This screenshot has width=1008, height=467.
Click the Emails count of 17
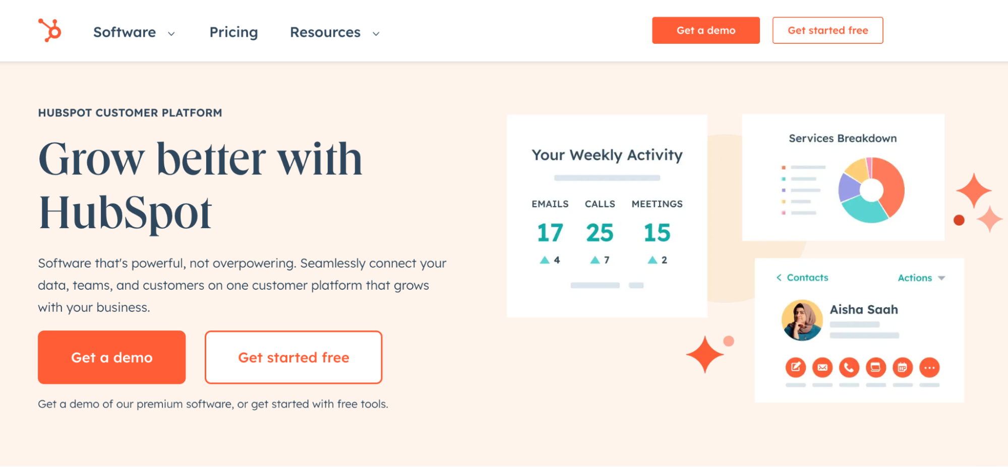(550, 233)
